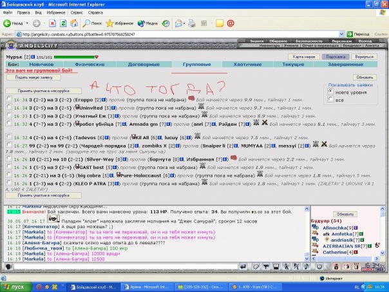Open the Правка menu
Screen dimensions: 389x292
pos(23,12)
